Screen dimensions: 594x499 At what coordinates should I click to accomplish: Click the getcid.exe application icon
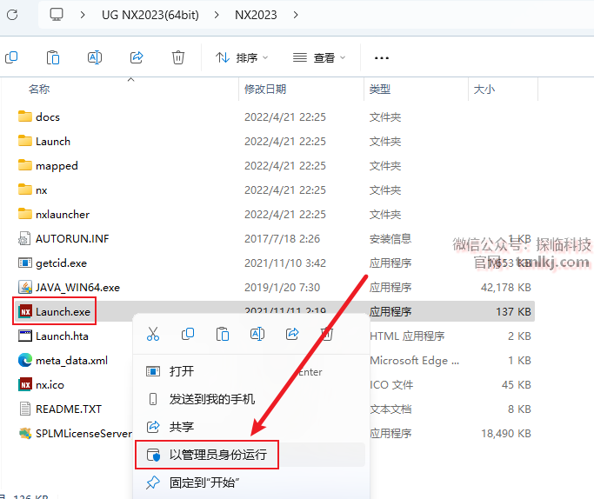coord(25,263)
